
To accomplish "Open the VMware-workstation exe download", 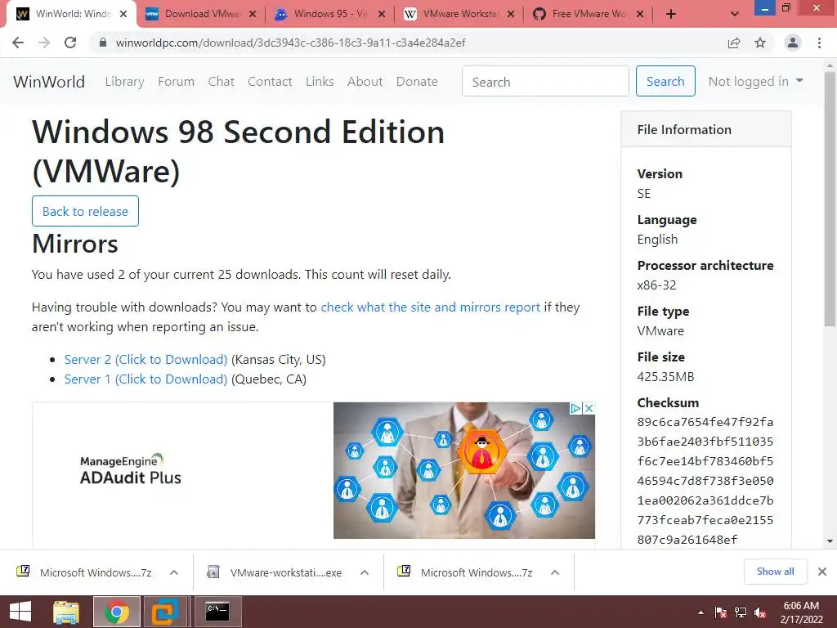I will 275,572.
